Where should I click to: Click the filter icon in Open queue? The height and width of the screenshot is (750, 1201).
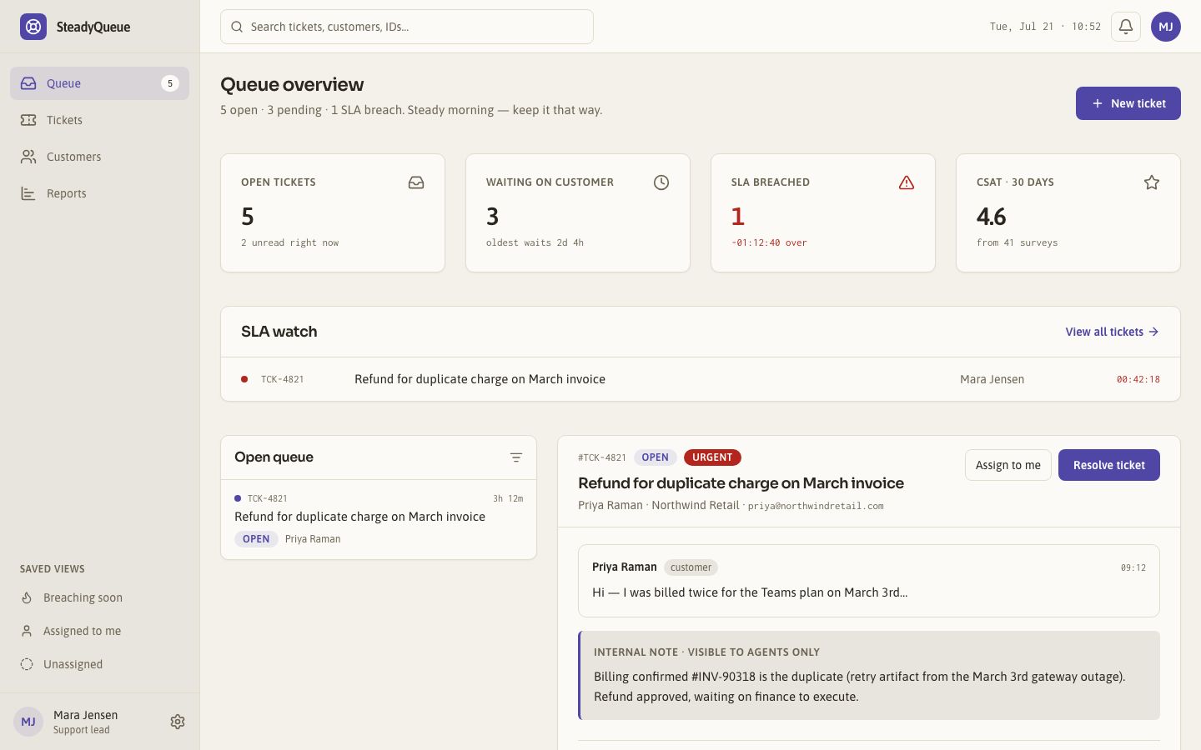click(x=516, y=457)
